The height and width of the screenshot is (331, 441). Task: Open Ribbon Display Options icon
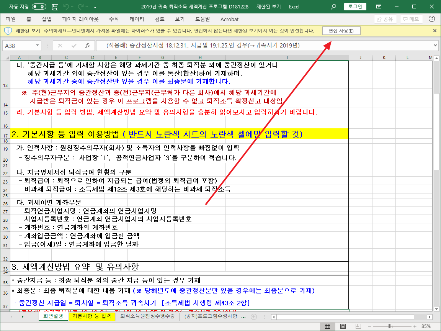tap(379, 7)
